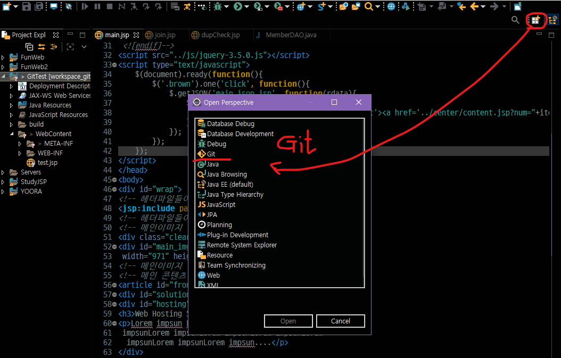This screenshot has width=561, height=358.
Task: Click the Quick Access magnifier icon
Action: (x=515, y=20)
